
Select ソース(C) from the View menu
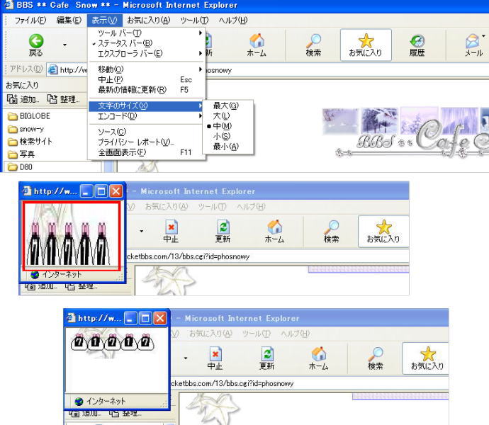[x=112, y=132]
